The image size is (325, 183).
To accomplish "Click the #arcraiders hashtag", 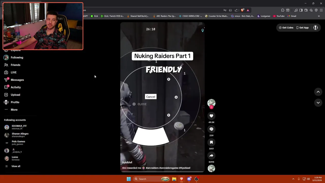I will click(x=152, y=168).
